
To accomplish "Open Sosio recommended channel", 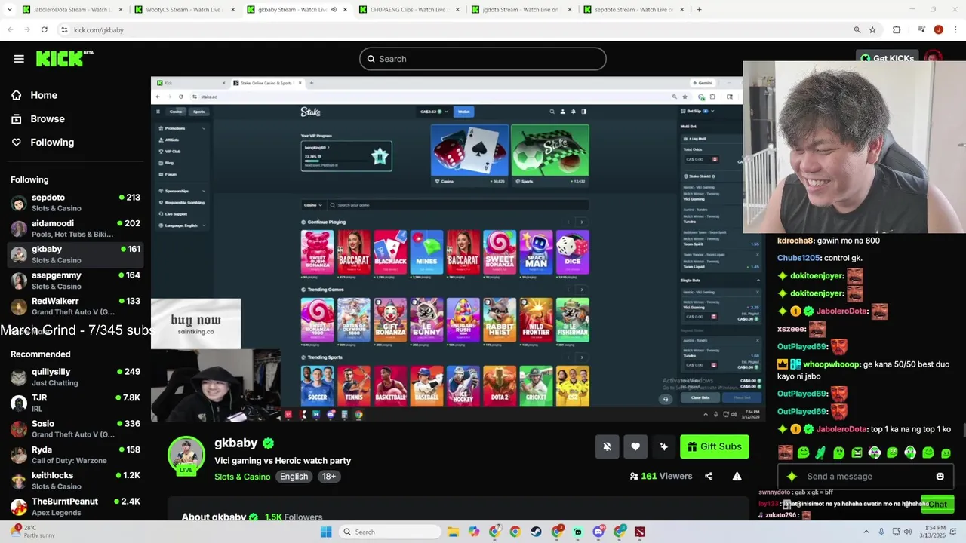I will point(75,428).
